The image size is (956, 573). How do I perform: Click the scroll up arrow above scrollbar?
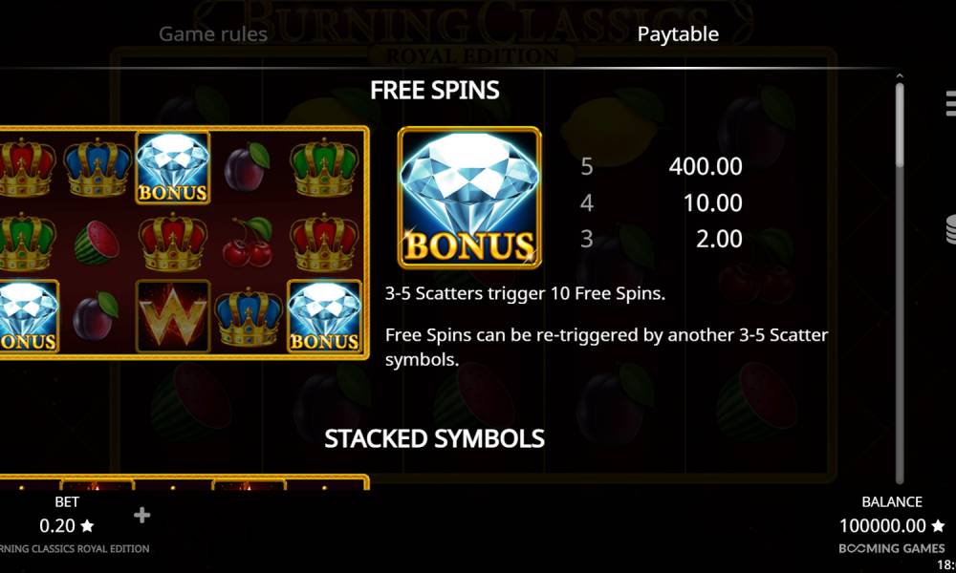[x=900, y=76]
